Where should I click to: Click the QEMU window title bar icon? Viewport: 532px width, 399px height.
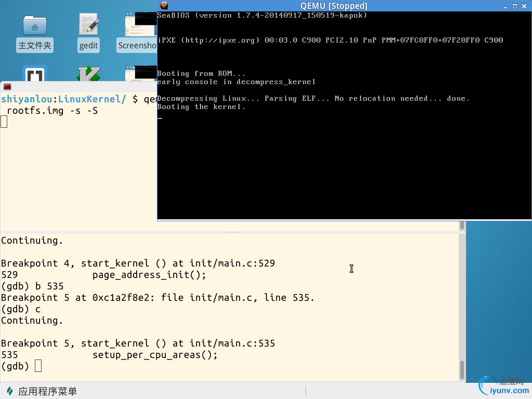click(164, 6)
